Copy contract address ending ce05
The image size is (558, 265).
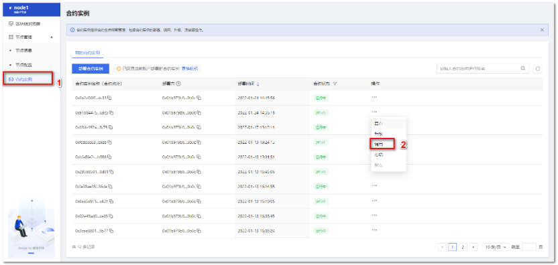pyautogui.click(x=111, y=216)
